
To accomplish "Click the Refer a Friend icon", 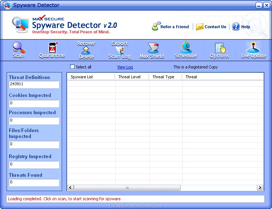I will coord(156,26).
